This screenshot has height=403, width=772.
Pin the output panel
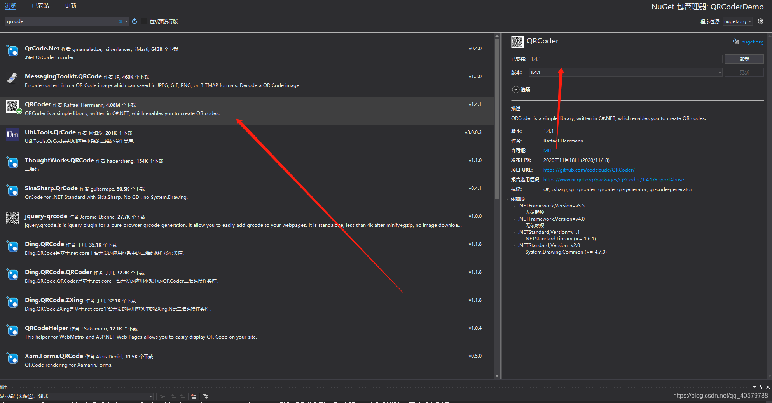(x=761, y=387)
